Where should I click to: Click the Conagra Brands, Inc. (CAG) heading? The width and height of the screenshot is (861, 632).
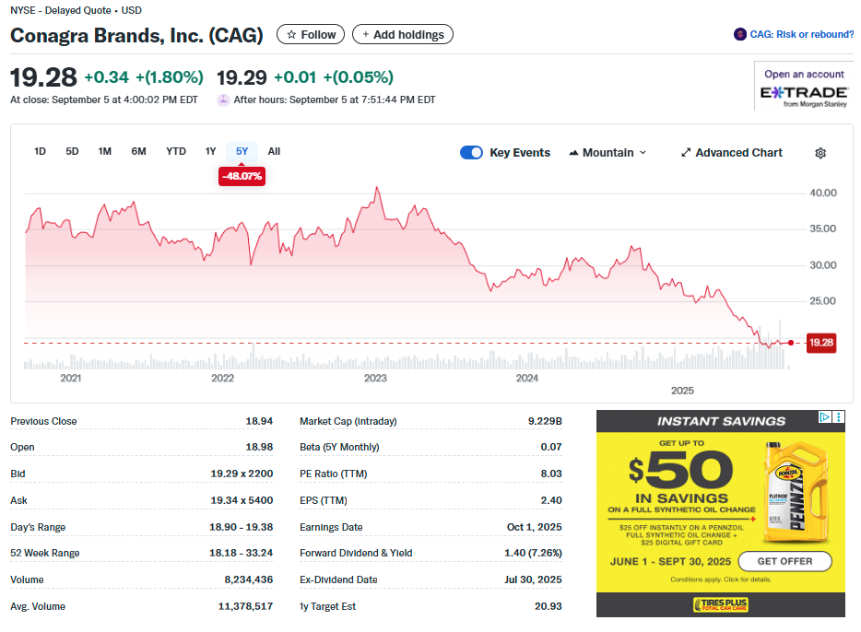point(136,35)
